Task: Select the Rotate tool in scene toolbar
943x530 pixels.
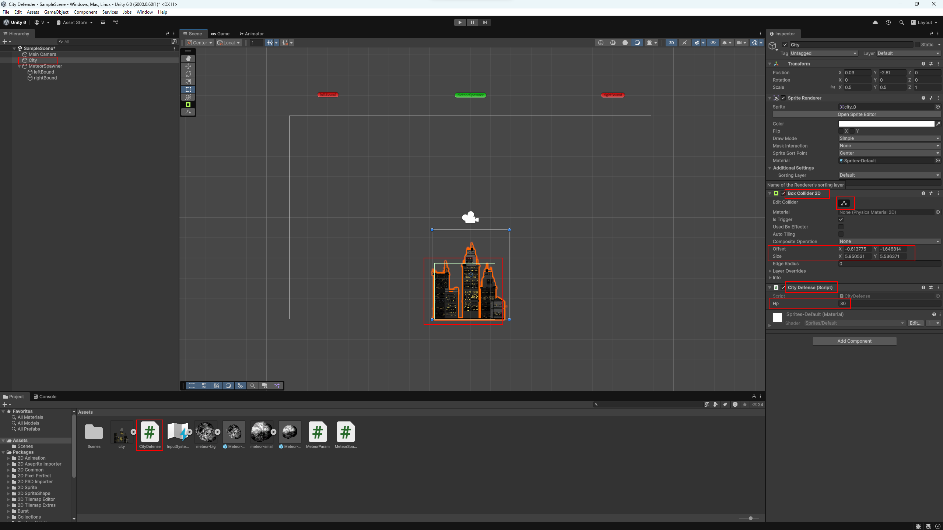Action: pyautogui.click(x=188, y=74)
